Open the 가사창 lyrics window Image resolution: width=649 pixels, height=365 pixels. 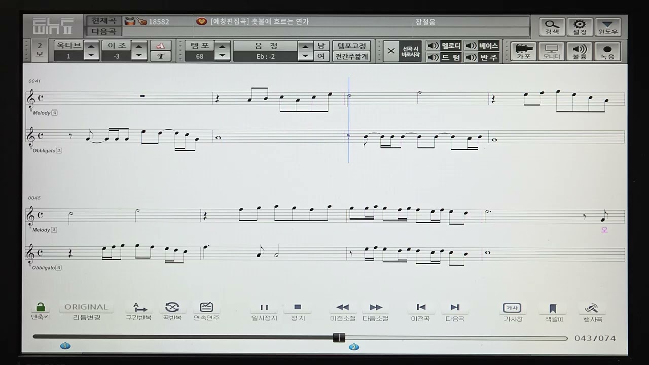coord(513,312)
